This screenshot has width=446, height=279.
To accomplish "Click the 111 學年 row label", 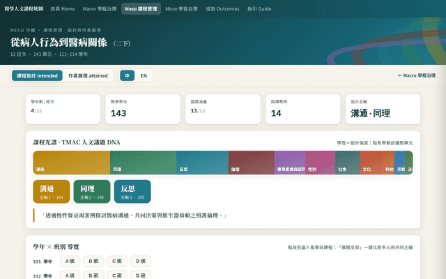I will pyautogui.click(x=43, y=262).
